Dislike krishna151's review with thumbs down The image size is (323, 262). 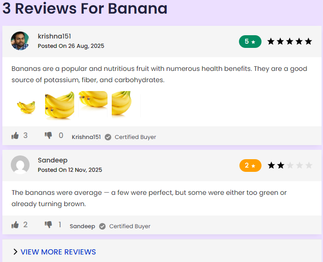tap(48, 136)
